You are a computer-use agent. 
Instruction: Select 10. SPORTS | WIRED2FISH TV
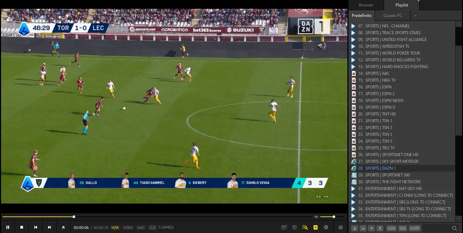click(x=402, y=46)
